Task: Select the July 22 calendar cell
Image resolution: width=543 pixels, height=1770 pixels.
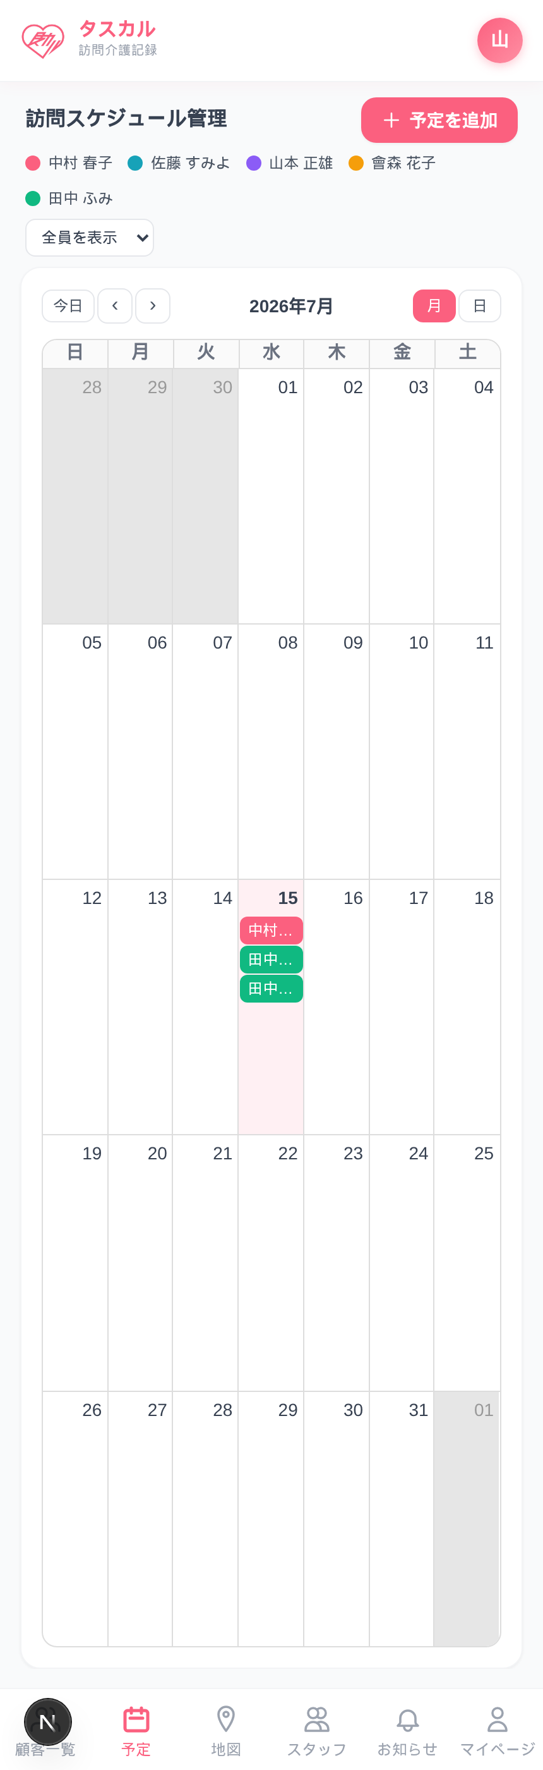Action: [x=271, y=1263]
